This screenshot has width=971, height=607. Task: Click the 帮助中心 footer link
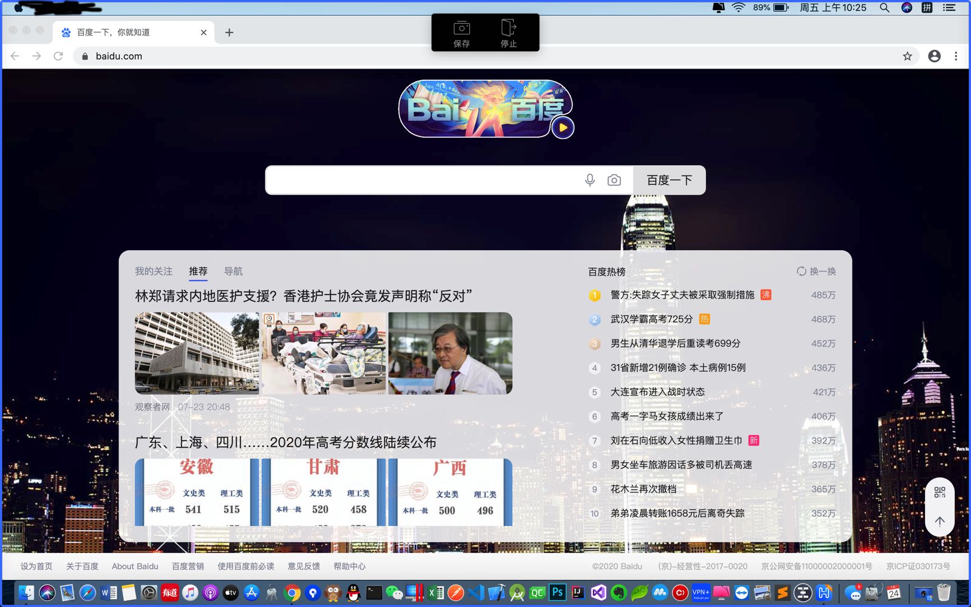(350, 566)
